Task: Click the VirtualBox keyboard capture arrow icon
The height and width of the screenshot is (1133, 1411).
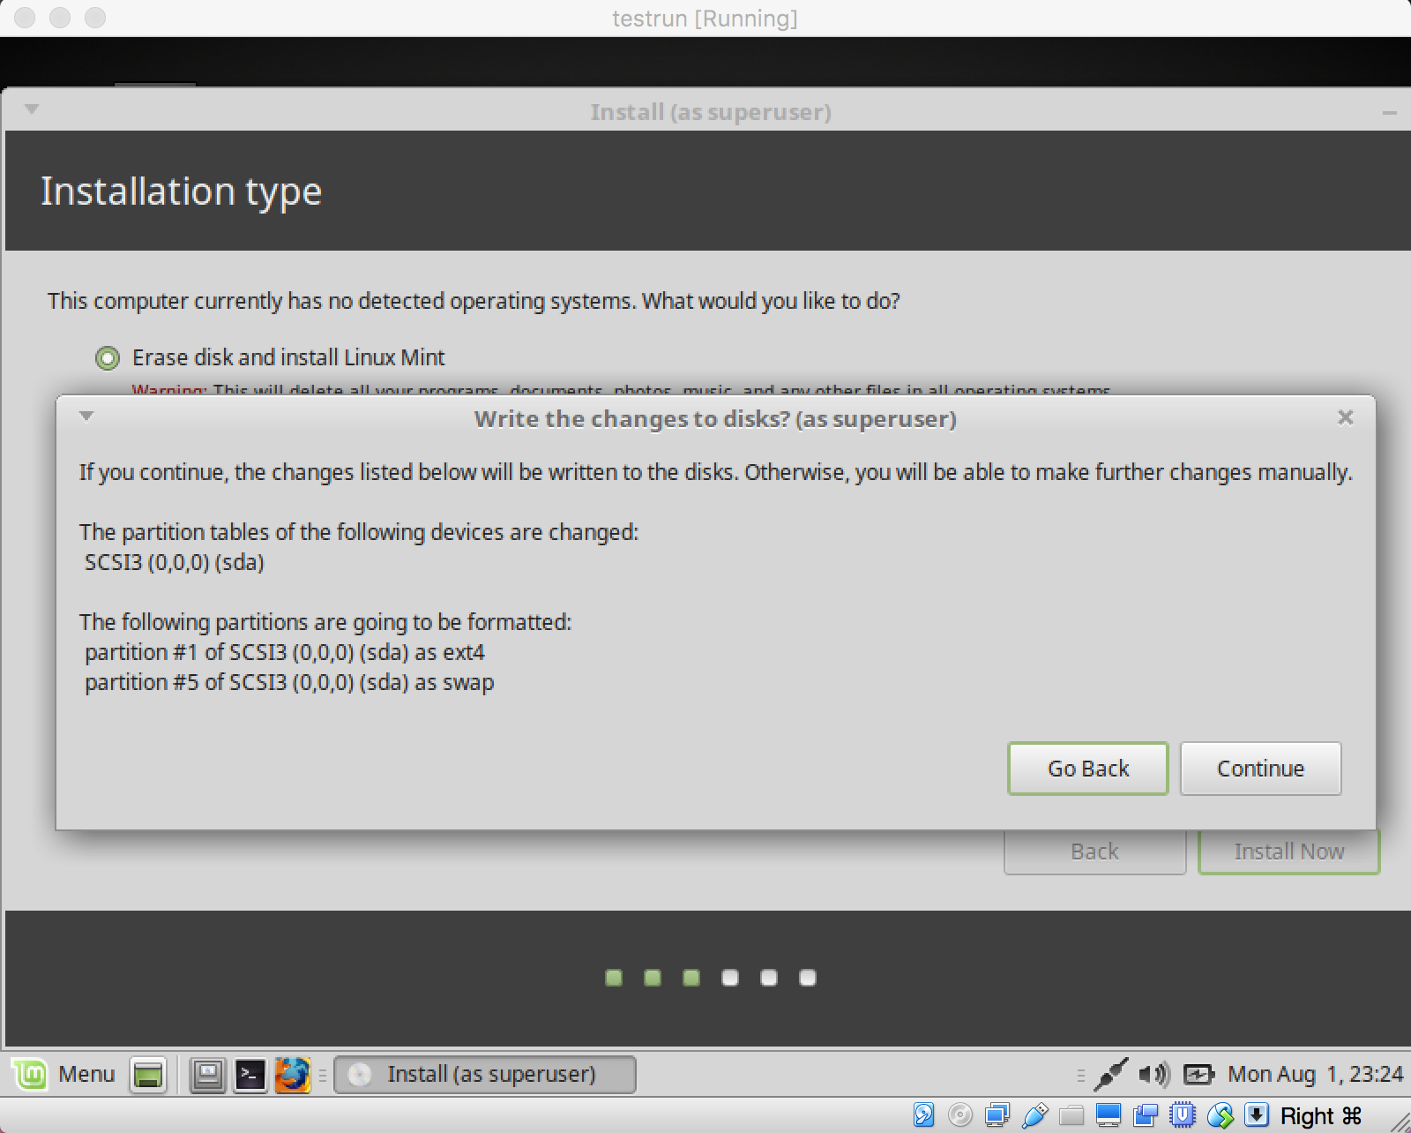Action: tap(1257, 1115)
